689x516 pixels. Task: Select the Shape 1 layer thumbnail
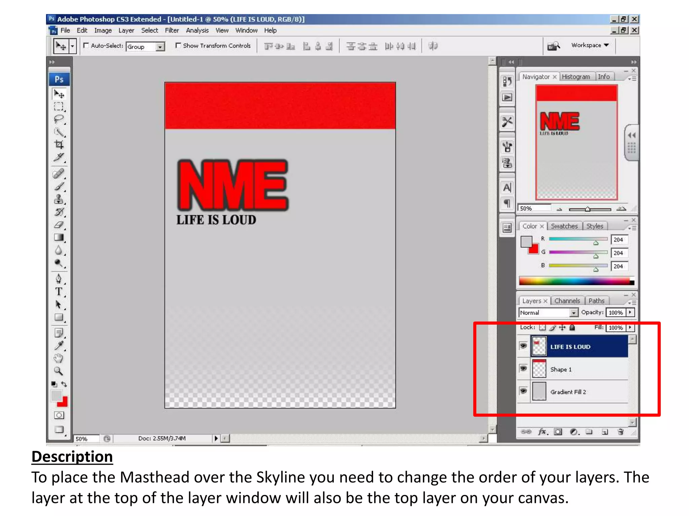click(x=539, y=369)
